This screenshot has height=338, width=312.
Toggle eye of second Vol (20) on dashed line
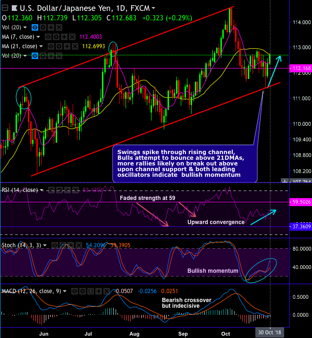(x=35, y=56)
